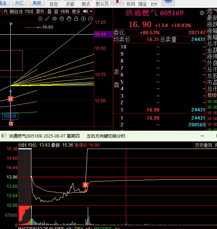Open the ETF toolbar item
The width and height of the screenshot is (217, 229).
[154, 4]
